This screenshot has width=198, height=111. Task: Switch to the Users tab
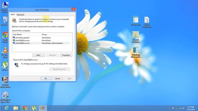coord(13,14)
